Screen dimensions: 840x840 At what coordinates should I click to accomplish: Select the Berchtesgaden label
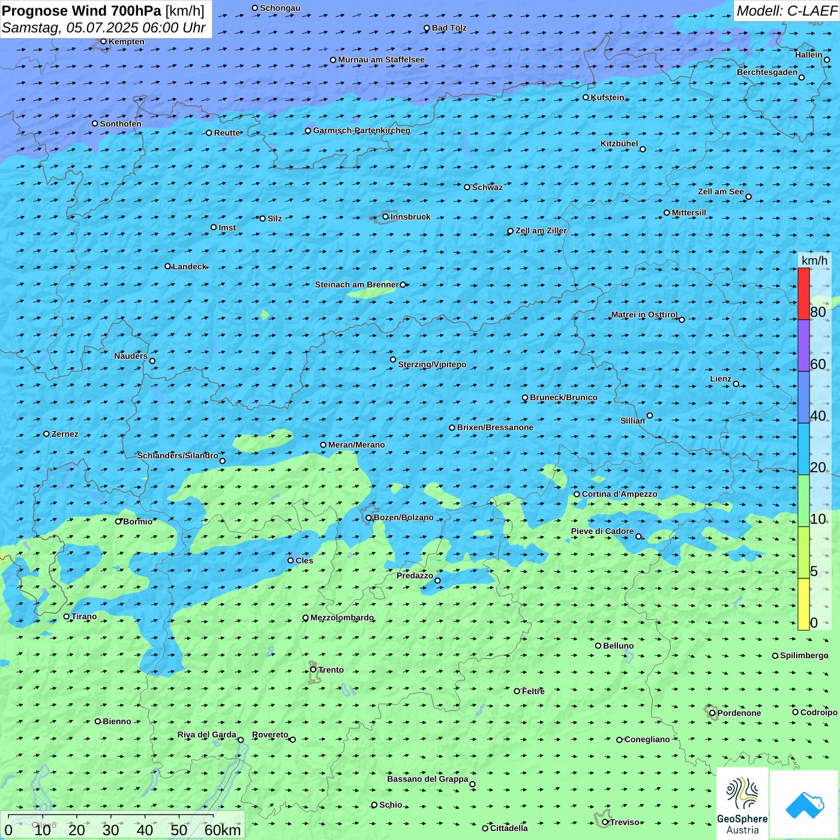pyautogui.click(x=767, y=72)
